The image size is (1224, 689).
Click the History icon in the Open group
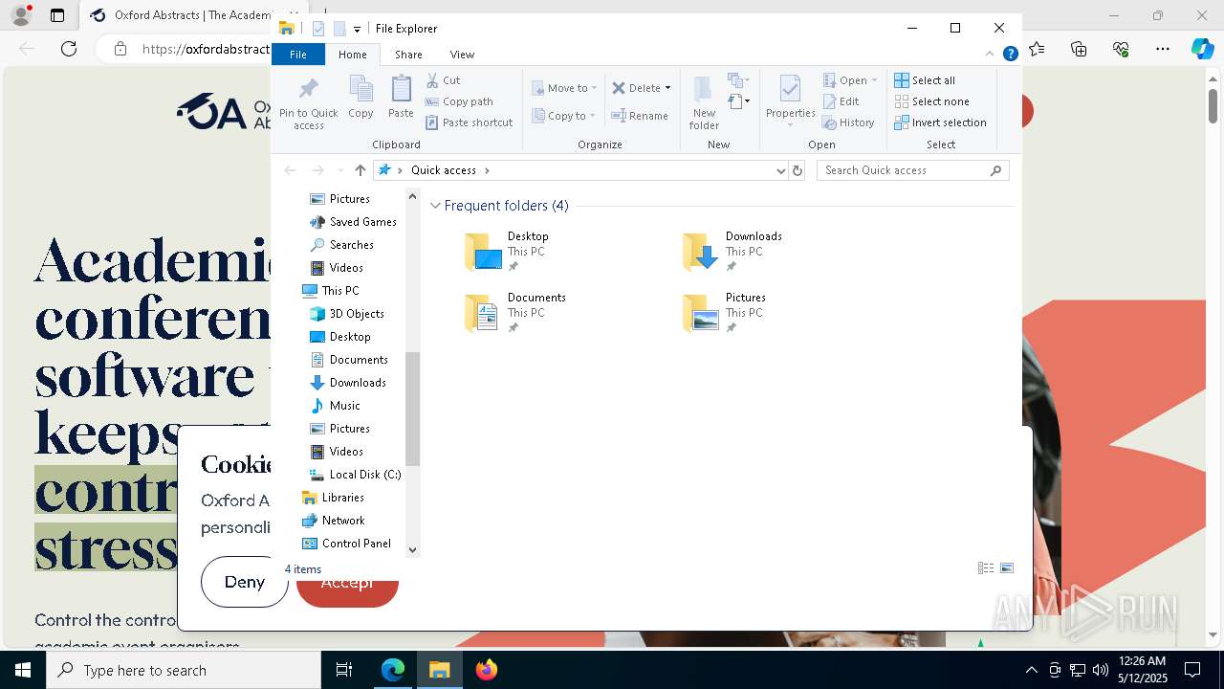click(829, 122)
